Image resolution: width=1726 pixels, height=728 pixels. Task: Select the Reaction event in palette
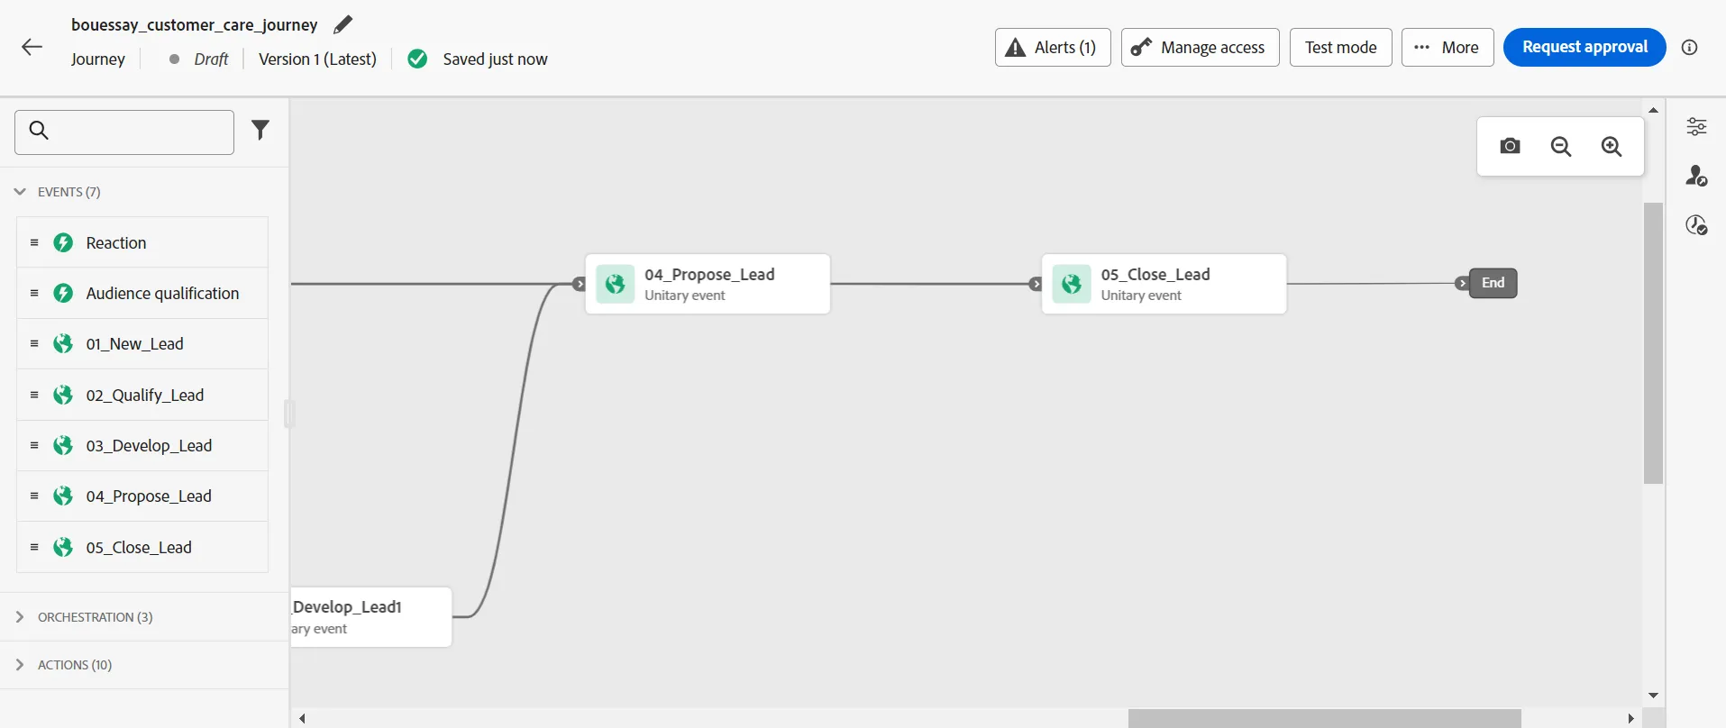tap(142, 242)
